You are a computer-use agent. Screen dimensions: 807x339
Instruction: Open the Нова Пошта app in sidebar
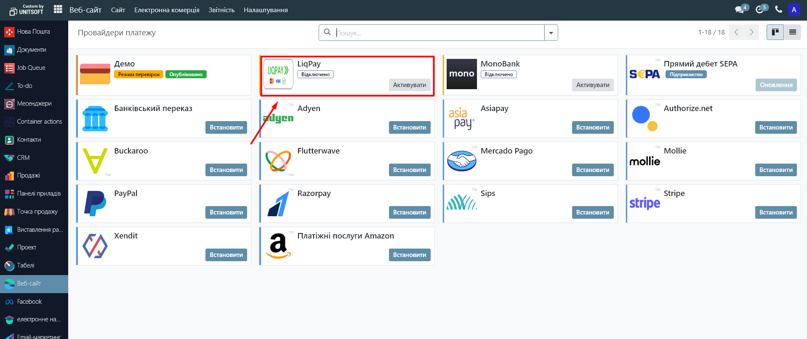tap(34, 32)
